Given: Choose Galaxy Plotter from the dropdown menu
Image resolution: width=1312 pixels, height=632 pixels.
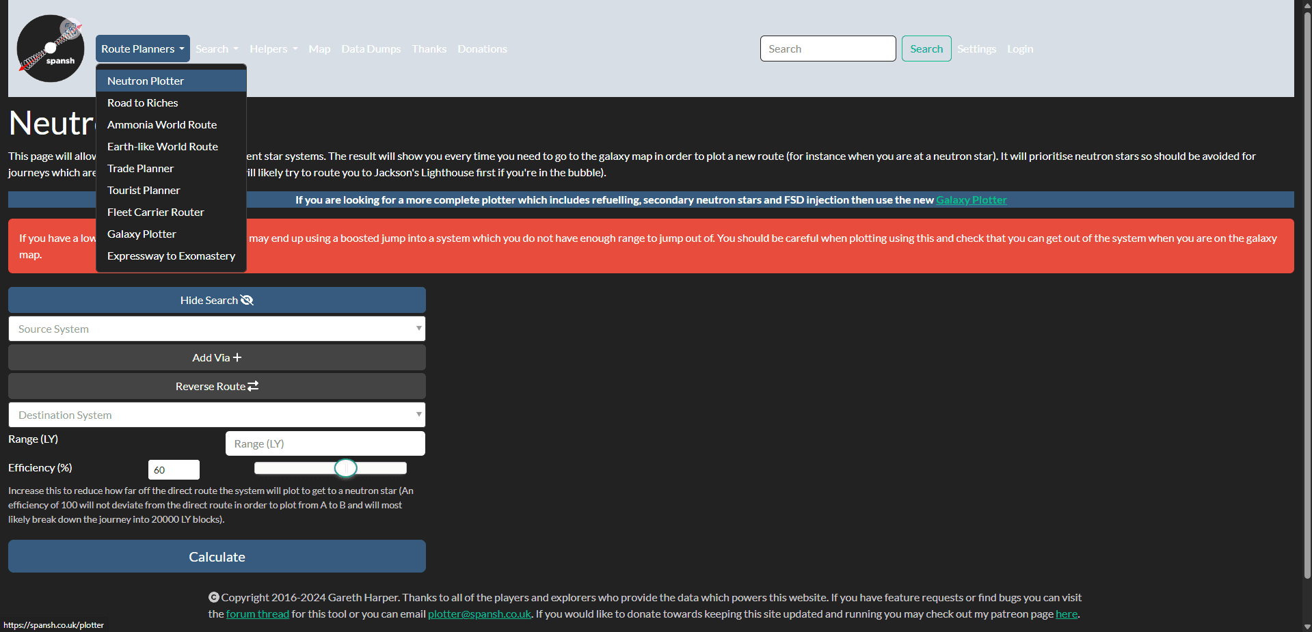Looking at the screenshot, I should click(142, 234).
